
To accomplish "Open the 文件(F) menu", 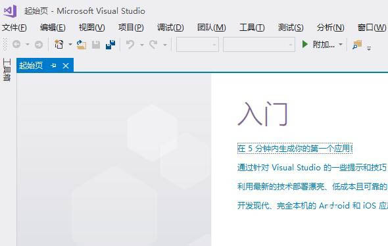I will (x=14, y=27).
